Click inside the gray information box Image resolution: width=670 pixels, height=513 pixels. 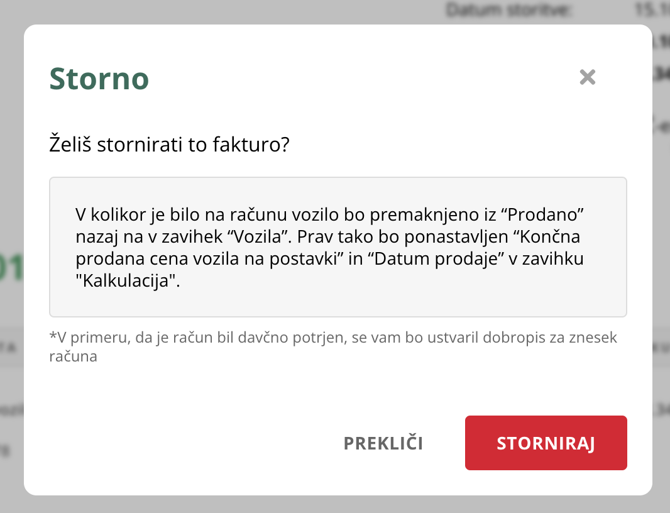(x=338, y=247)
